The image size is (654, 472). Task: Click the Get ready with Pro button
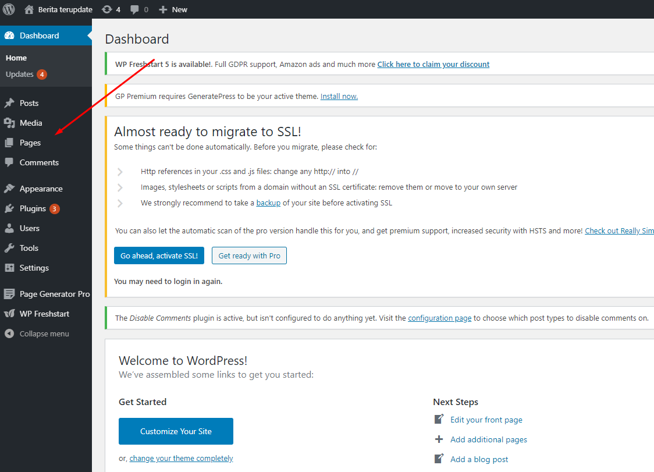pos(249,255)
